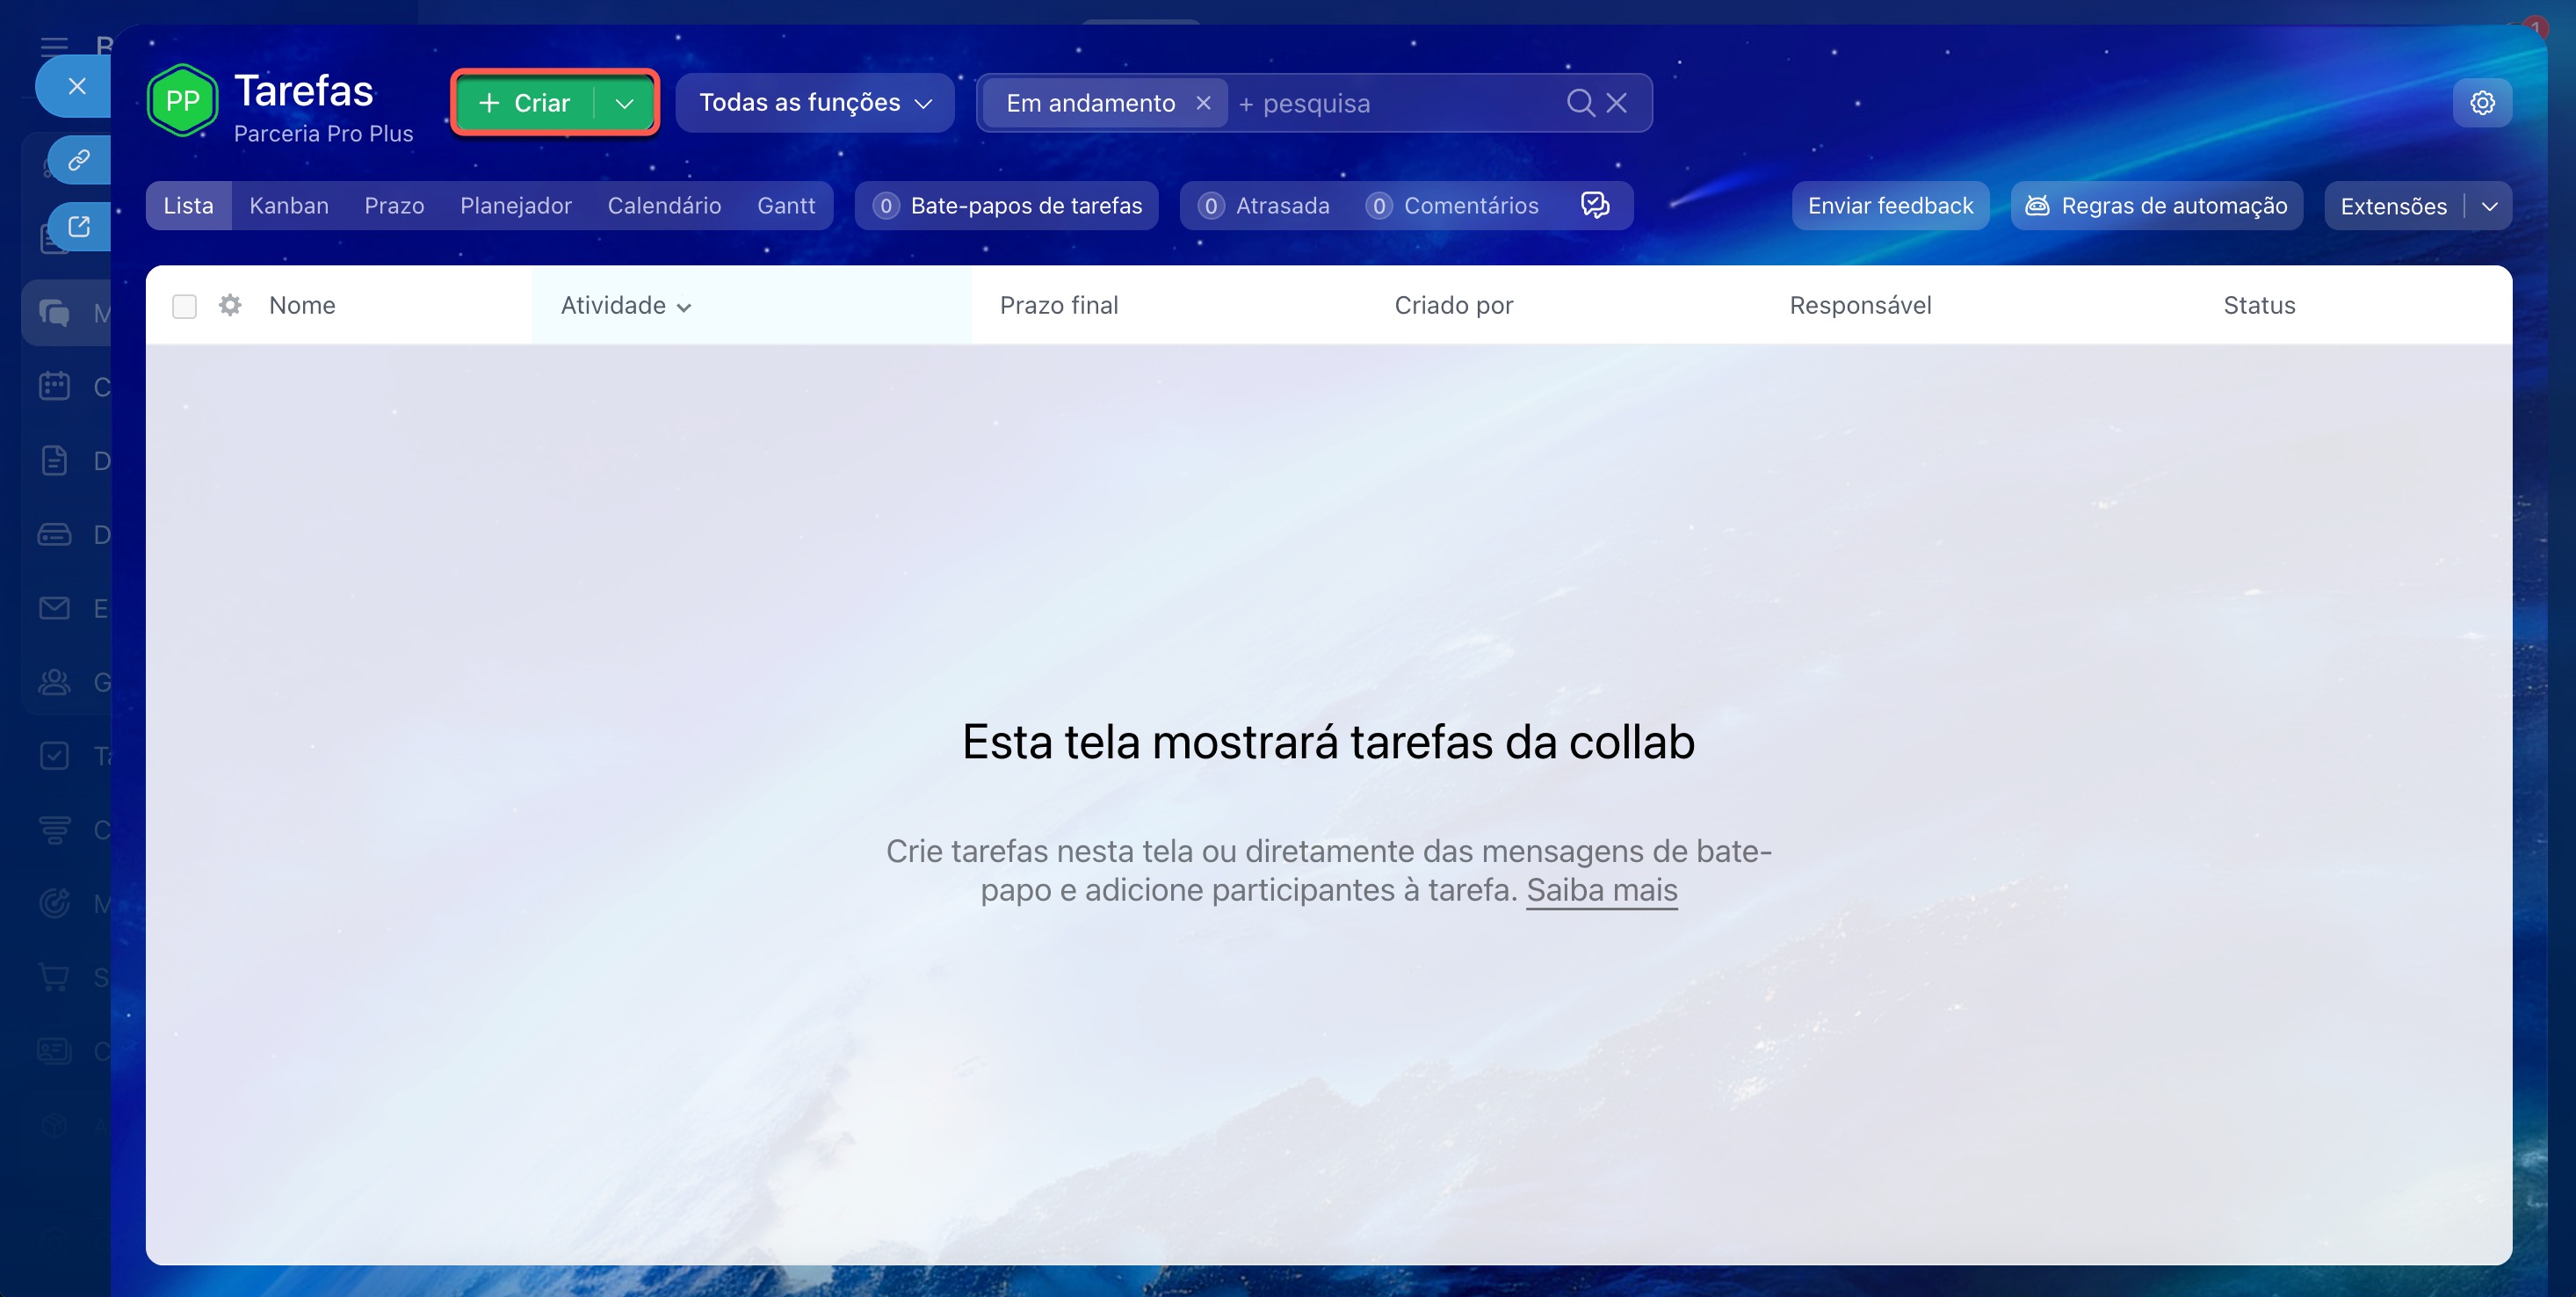Click the search magnifier icon
2576x1297 pixels.
point(1580,103)
